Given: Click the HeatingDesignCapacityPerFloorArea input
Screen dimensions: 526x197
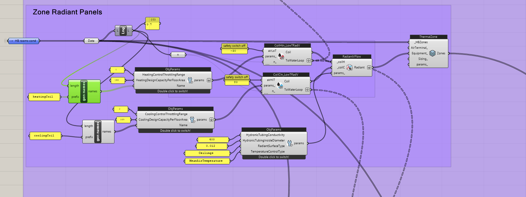Looking at the screenshot, I should tap(160, 80).
